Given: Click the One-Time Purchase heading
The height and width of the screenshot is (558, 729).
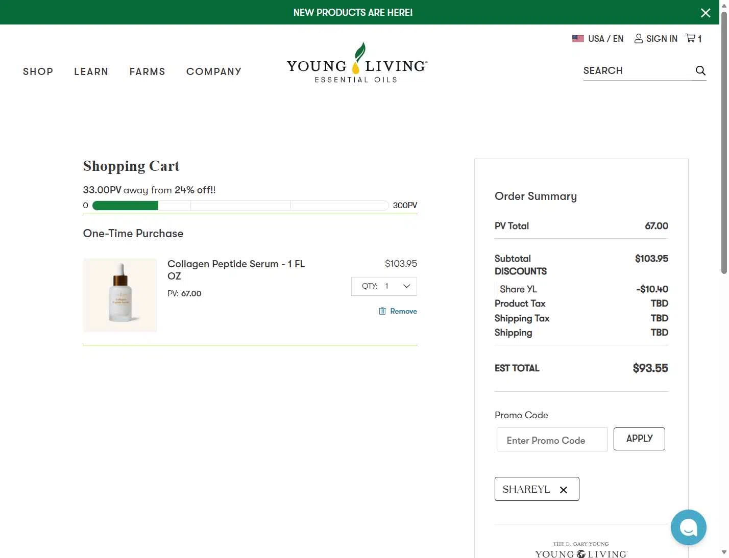Looking at the screenshot, I should click(133, 234).
